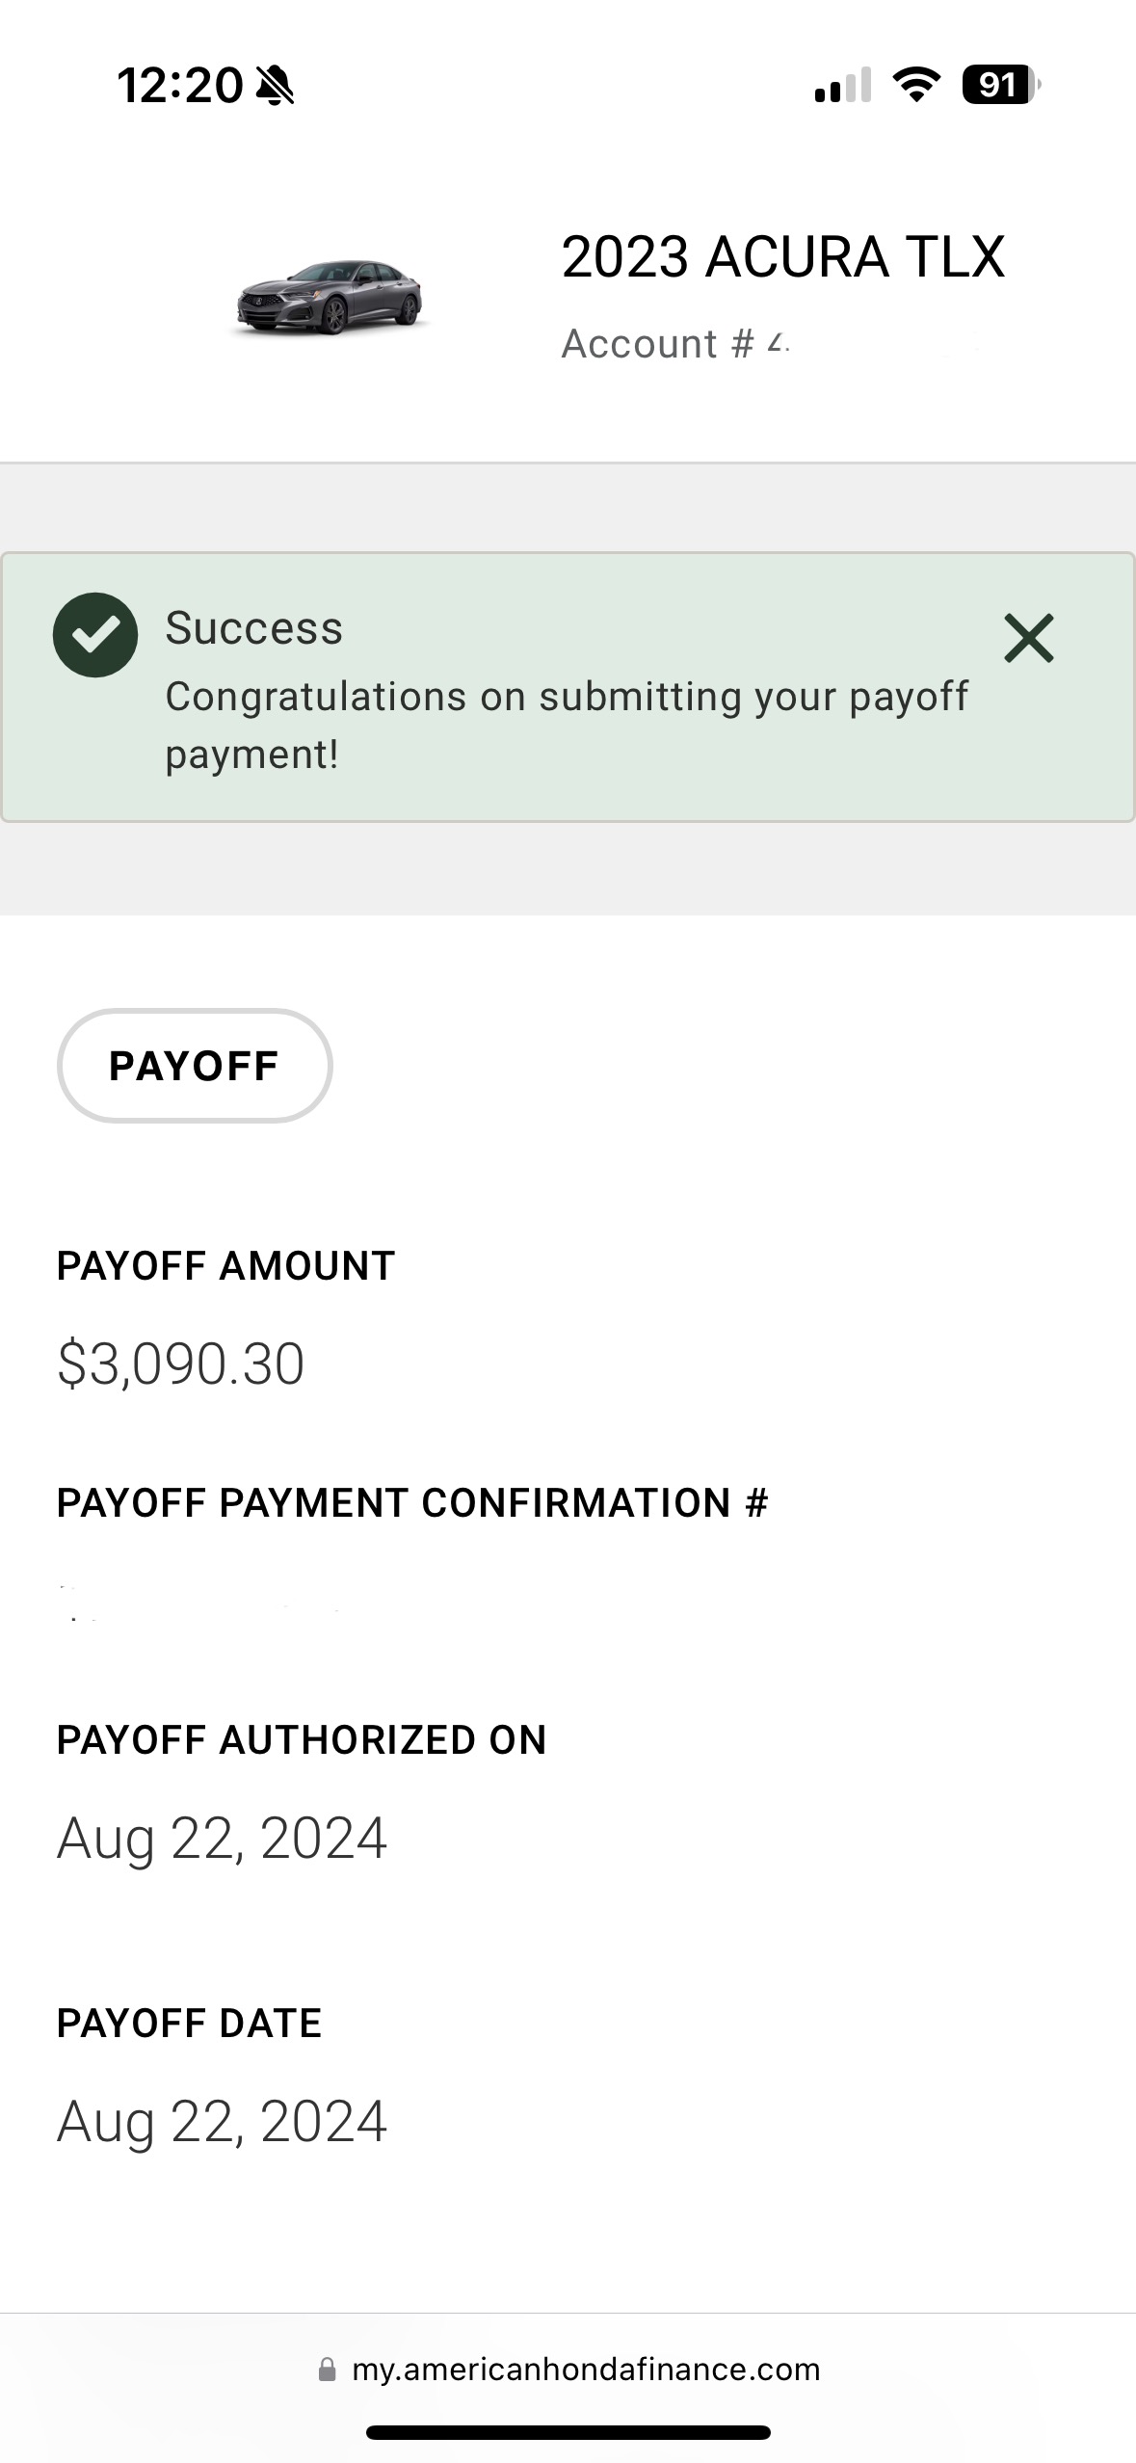This screenshot has width=1136, height=2463.
Task: Tap the 2023 ACURA TLX heading
Action: coord(782,257)
